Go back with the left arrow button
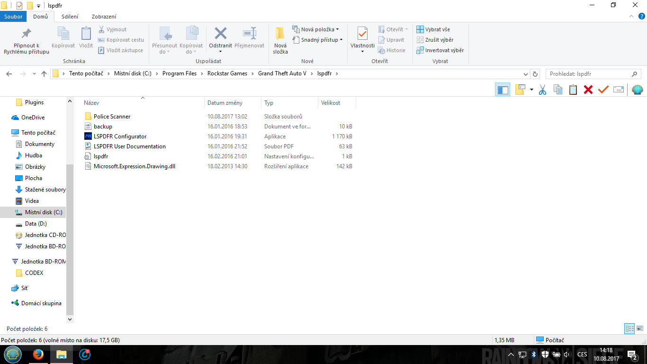 [x=9, y=74]
